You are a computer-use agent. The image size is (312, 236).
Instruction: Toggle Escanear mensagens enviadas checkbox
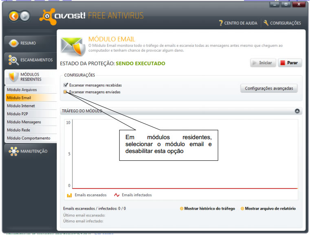(x=65, y=92)
